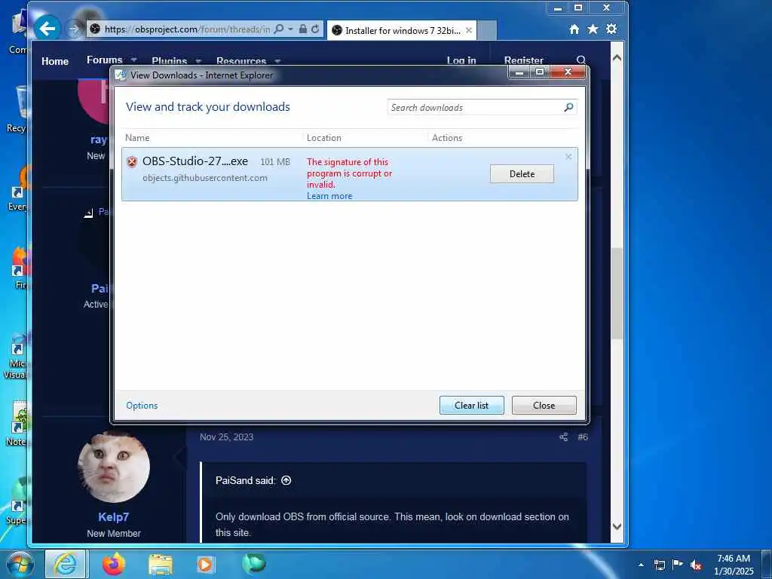
Task: Click the muted volume speaker icon in tray
Action: click(x=696, y=565)
